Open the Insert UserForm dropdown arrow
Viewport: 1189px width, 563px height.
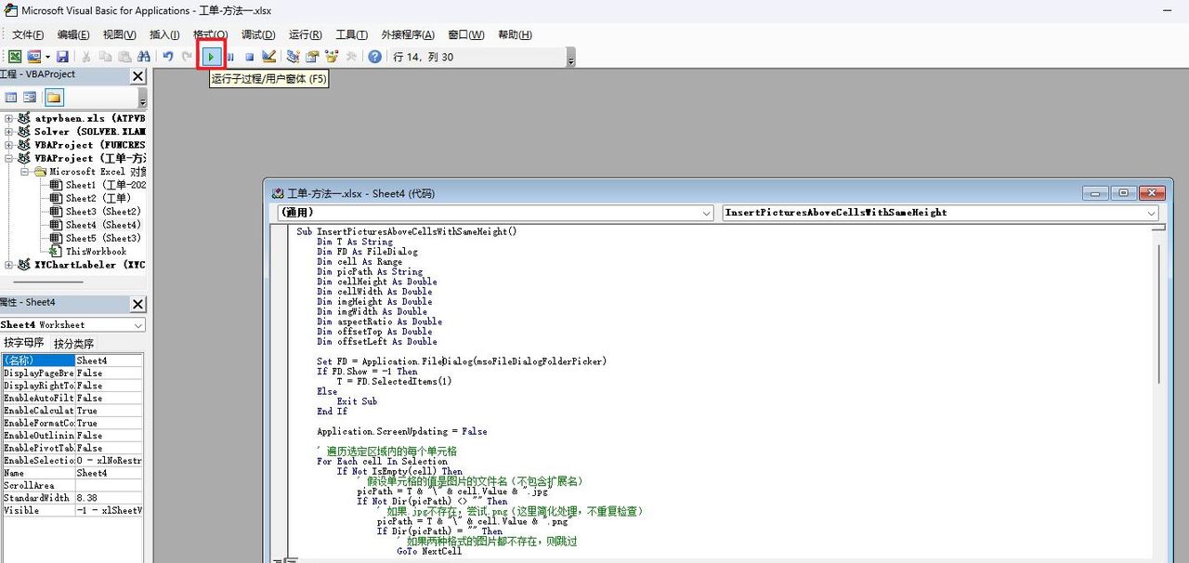47,57
